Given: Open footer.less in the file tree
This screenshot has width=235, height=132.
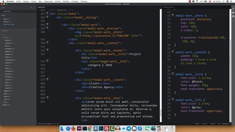Looking at the screenshot, I should 8,51.
